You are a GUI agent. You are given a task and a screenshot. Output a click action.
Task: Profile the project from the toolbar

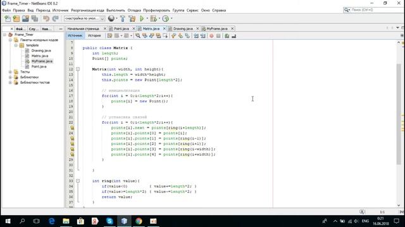(166, 18)
